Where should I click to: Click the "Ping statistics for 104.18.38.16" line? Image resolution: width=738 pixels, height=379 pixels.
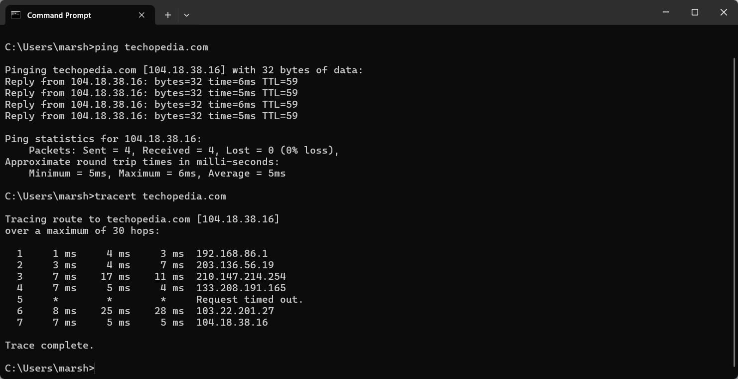pyautogui.click(x=103, y=139)
